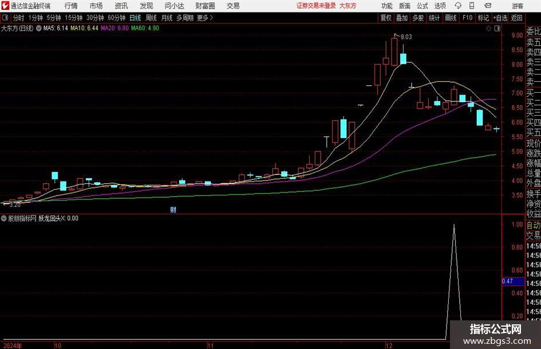This screenshot has width=541, height=349.
Task: Click the 证券交易未登录 login notice
Action: click(x=316, y=6)
